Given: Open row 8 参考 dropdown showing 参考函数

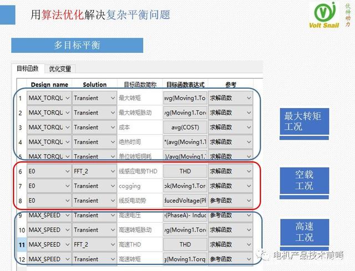Looking at the screenshot, I should [x=248, y=201].
